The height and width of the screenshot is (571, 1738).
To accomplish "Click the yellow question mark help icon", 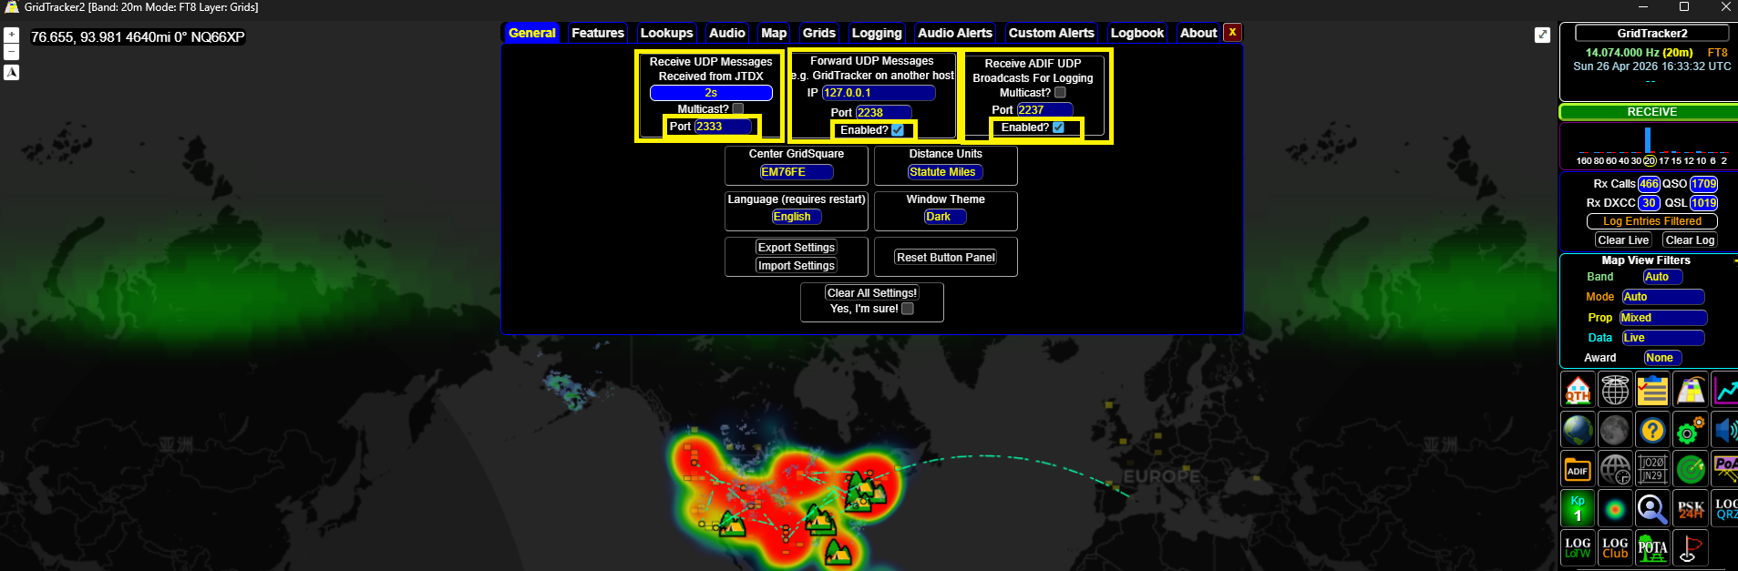I will click(1652, 430).
